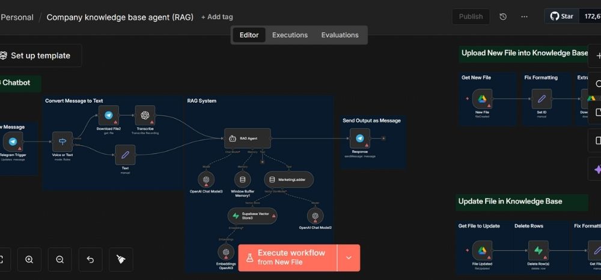Click Execute workflow from New File

click(287, 258)
